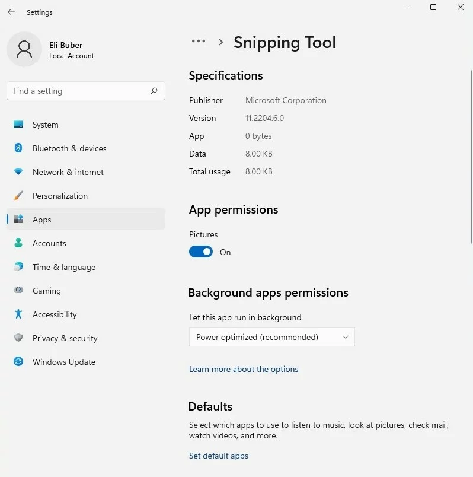
Task: Click the Snipping Tool page title
Action: [285, 42]
